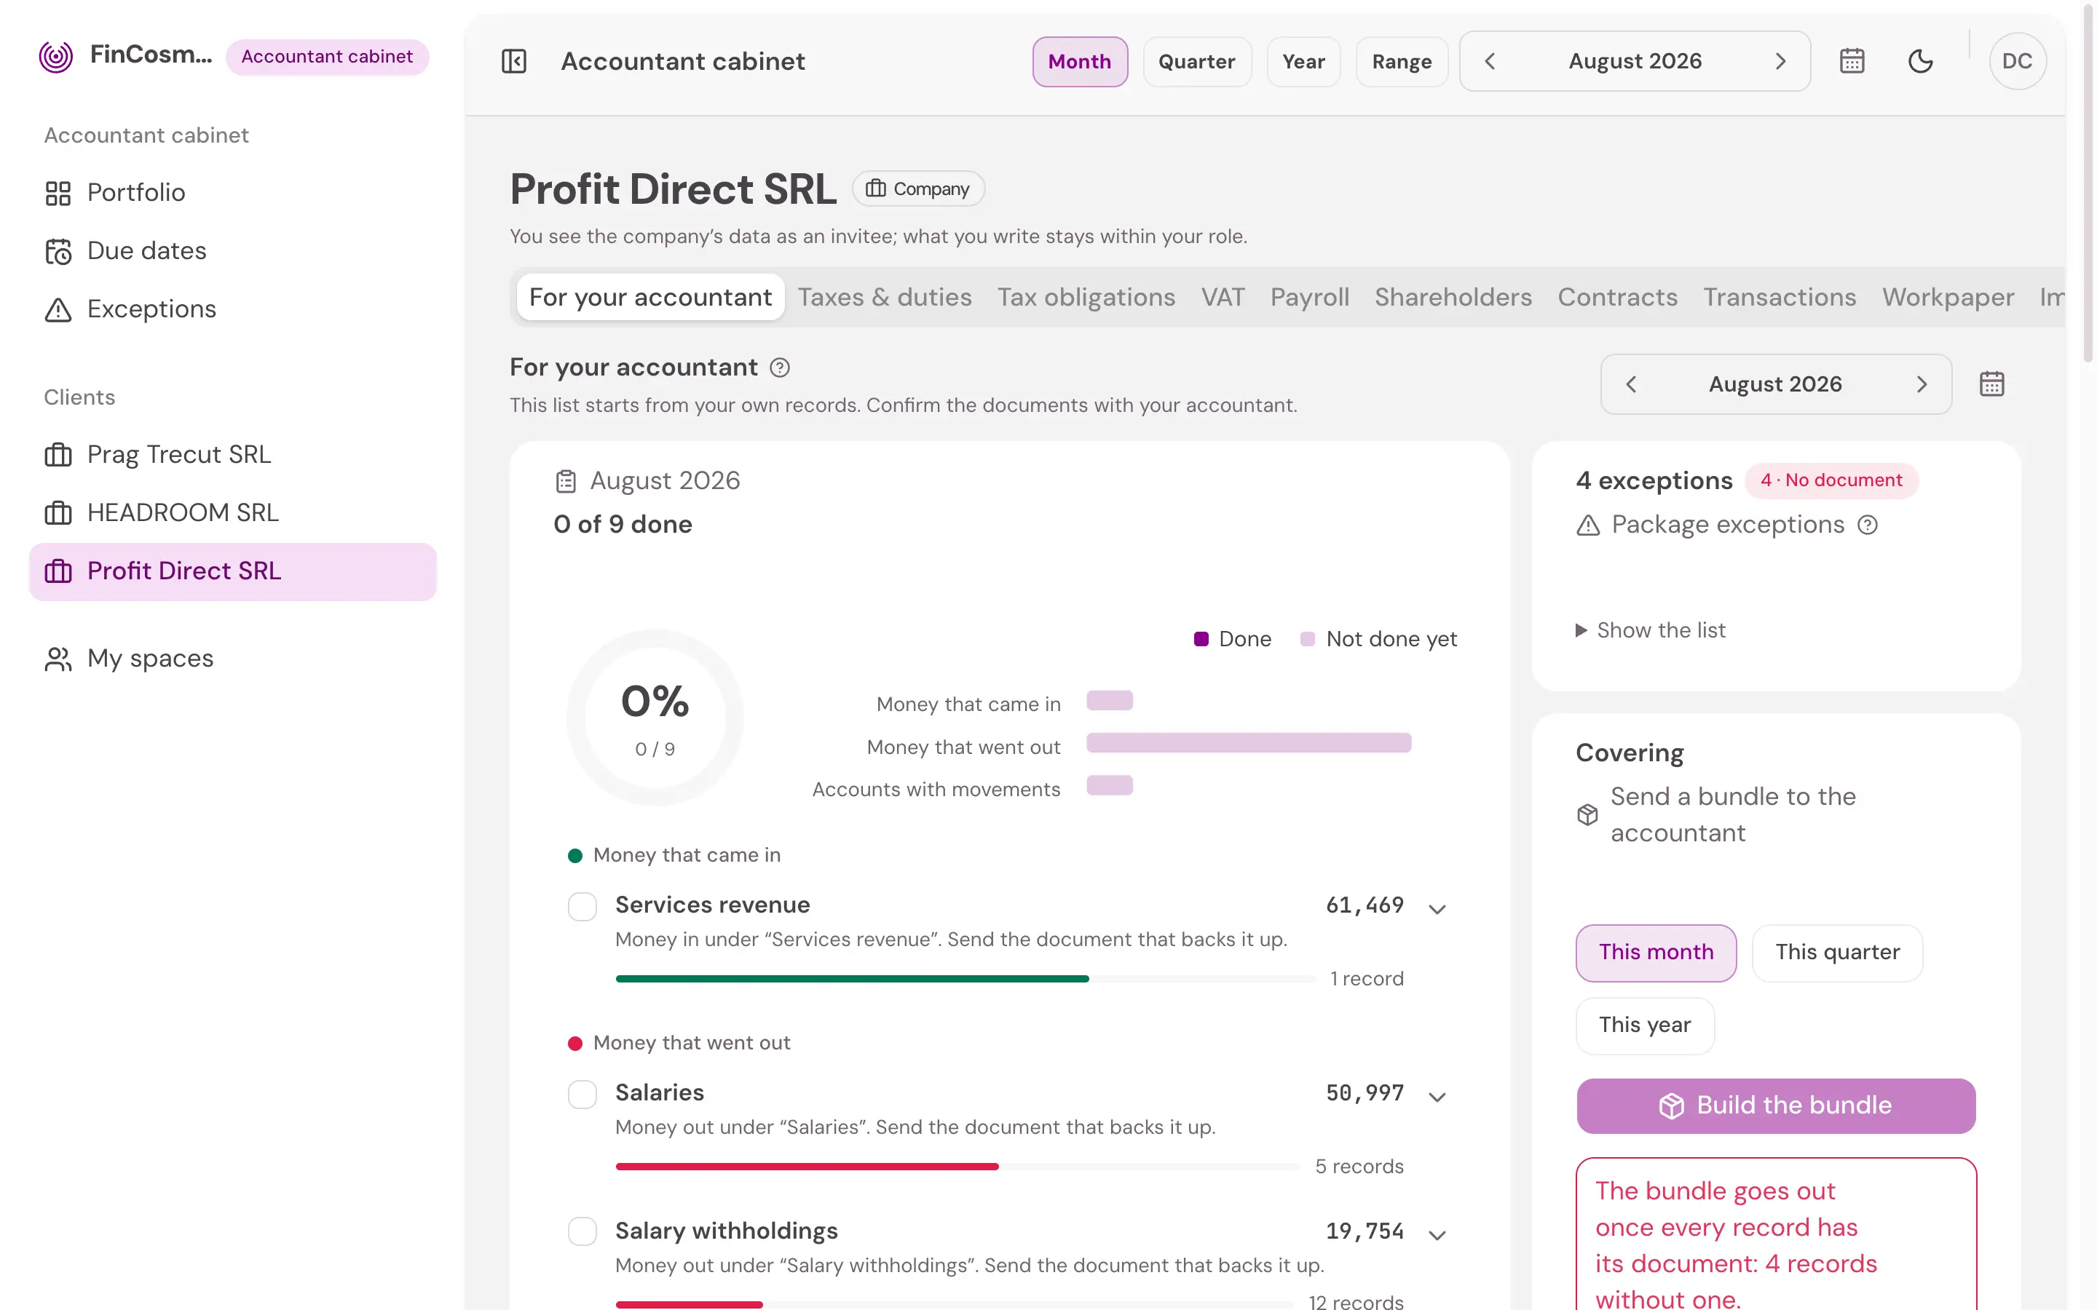Click the Accountant cabinet badge beside the logo
This screenshot has height=1310, width=2097.
coord(327,57)
